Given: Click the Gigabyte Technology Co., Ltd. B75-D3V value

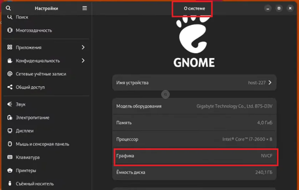Looking at the screenshot, I should point(234,106).
